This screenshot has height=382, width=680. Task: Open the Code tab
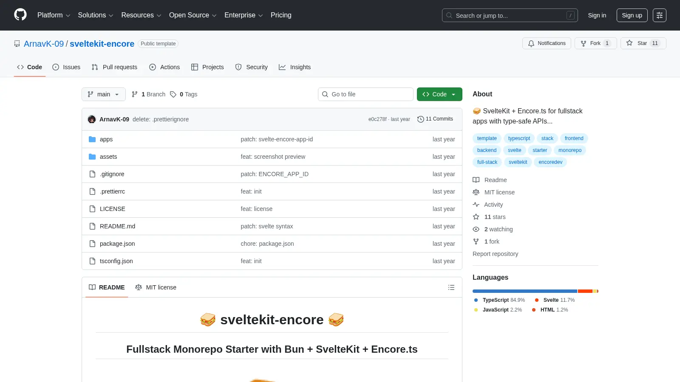point(30,67)
